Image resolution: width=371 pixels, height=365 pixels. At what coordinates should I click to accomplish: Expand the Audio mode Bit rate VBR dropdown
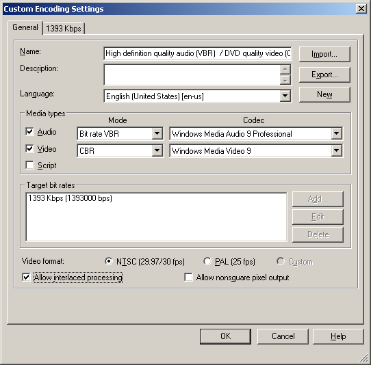(x=157, y=134)
